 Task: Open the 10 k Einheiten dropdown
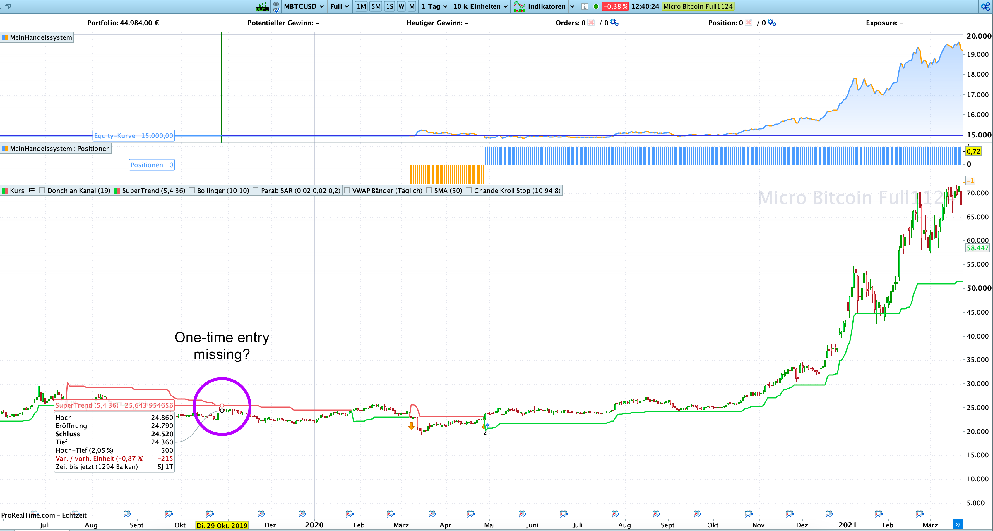point(480,6)
